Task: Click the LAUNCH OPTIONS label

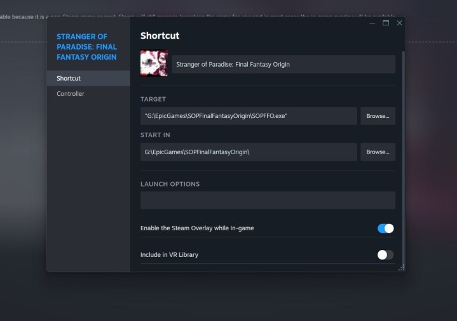Action: (x=170, y=184)
